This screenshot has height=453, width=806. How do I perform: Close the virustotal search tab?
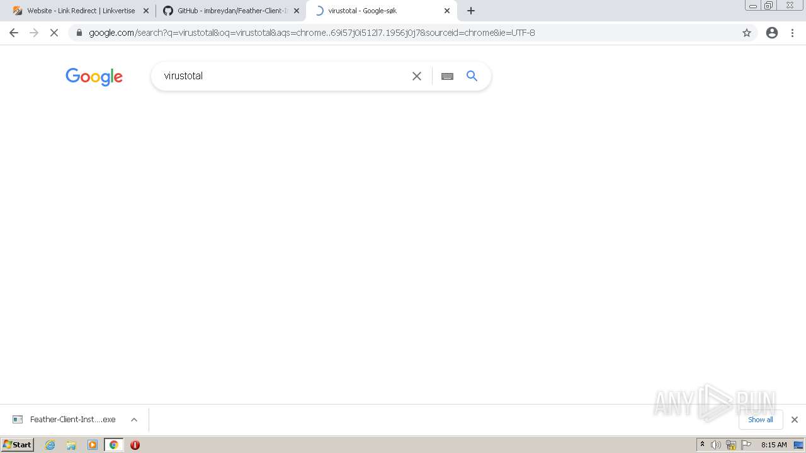[x=447, y=11]
